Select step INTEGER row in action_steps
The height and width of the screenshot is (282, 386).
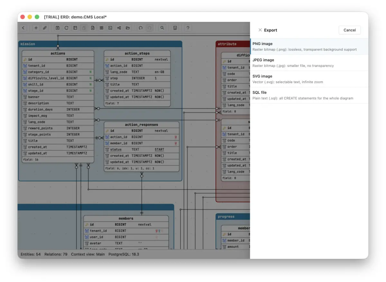click(x=137, y=78)
